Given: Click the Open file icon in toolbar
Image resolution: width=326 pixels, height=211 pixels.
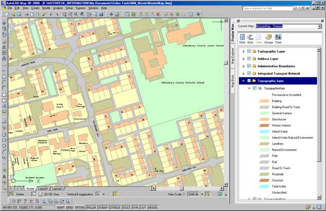Looking at the screenshot, I should point(13,14).
